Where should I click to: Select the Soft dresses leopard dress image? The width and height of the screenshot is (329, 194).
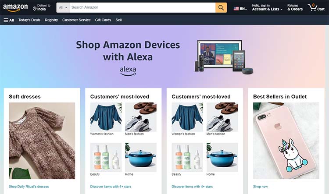click(42, 141)
